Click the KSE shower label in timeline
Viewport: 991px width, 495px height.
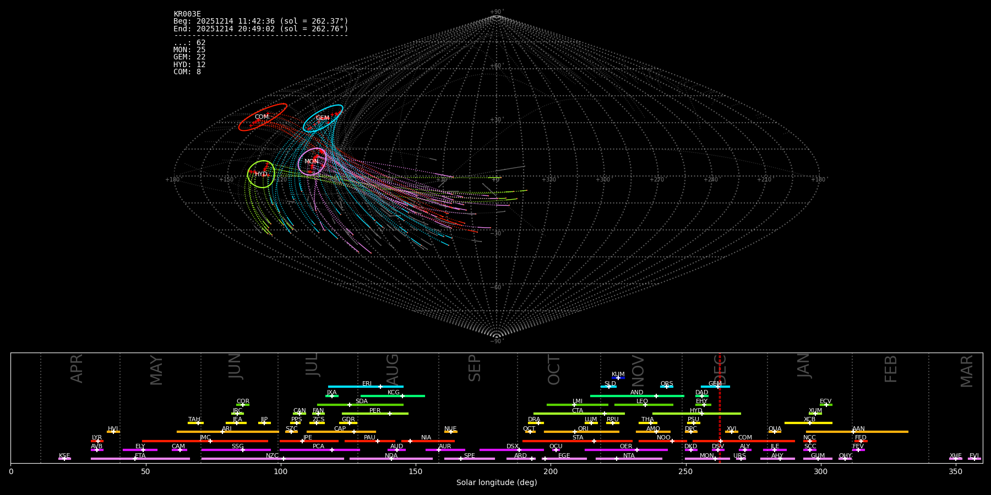tap(64, 456)
